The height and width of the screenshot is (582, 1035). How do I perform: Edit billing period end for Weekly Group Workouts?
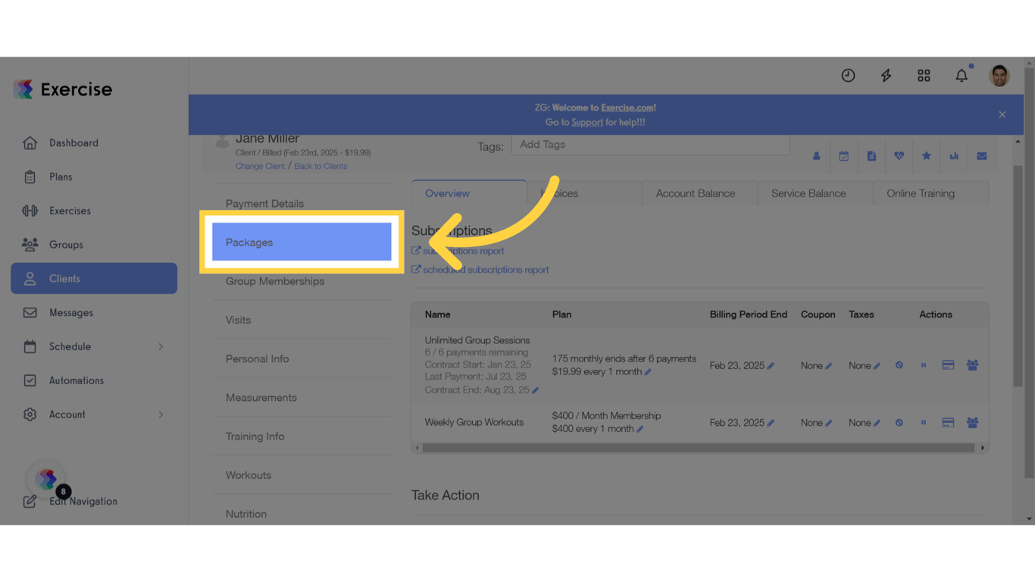click(x=771, y=423)
